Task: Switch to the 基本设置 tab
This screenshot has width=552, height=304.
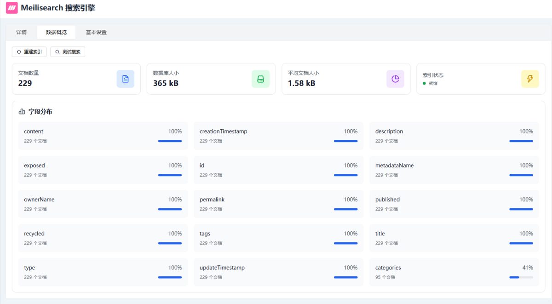Action: (x=96, y=32)
